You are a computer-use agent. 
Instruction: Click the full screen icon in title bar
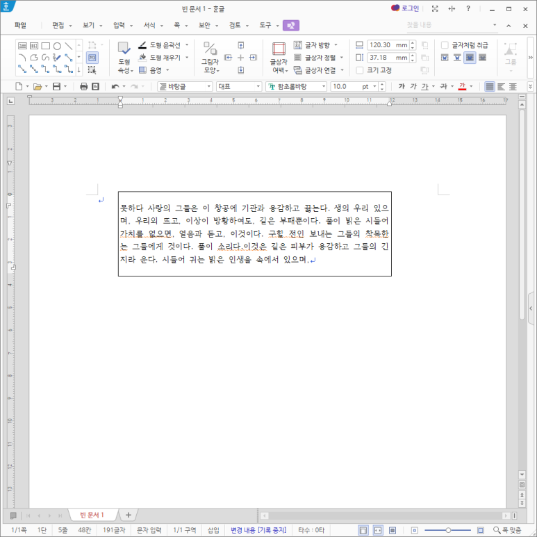[x=435, y=9]
